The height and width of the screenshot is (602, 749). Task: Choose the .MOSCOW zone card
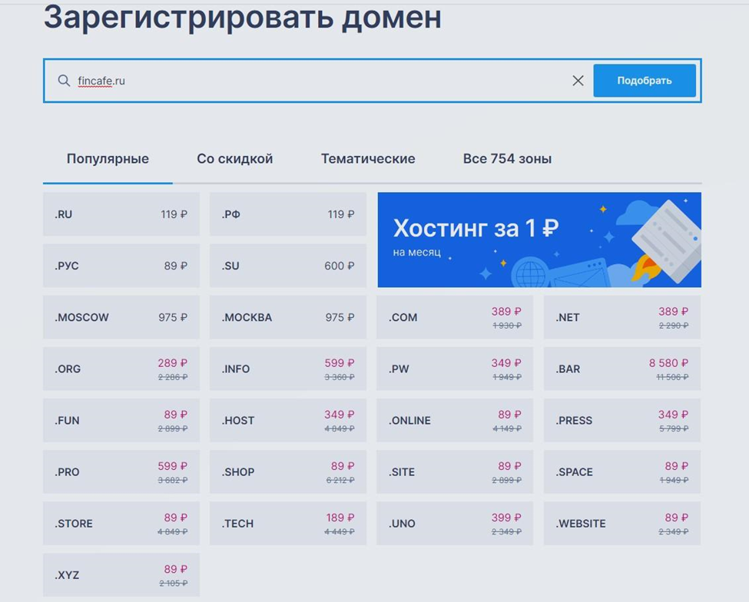pos(121,317)
